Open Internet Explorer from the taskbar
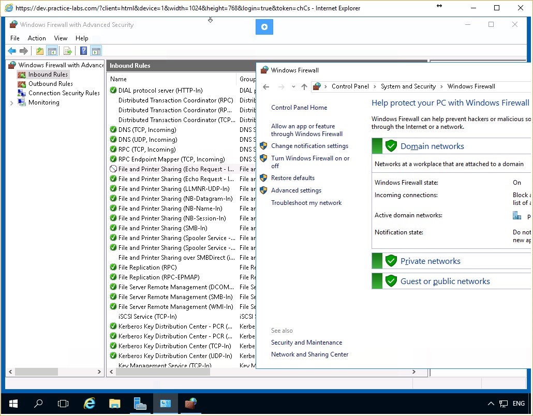This screenshot has width=533, height=416. point(89,404)
